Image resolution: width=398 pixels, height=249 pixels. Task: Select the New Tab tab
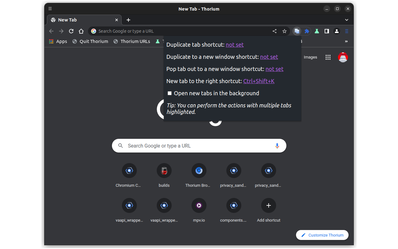(x=84, y=20)
